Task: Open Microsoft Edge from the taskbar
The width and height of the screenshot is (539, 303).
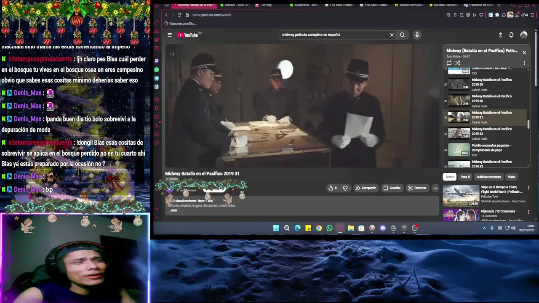Action: (x=297, y=228)
